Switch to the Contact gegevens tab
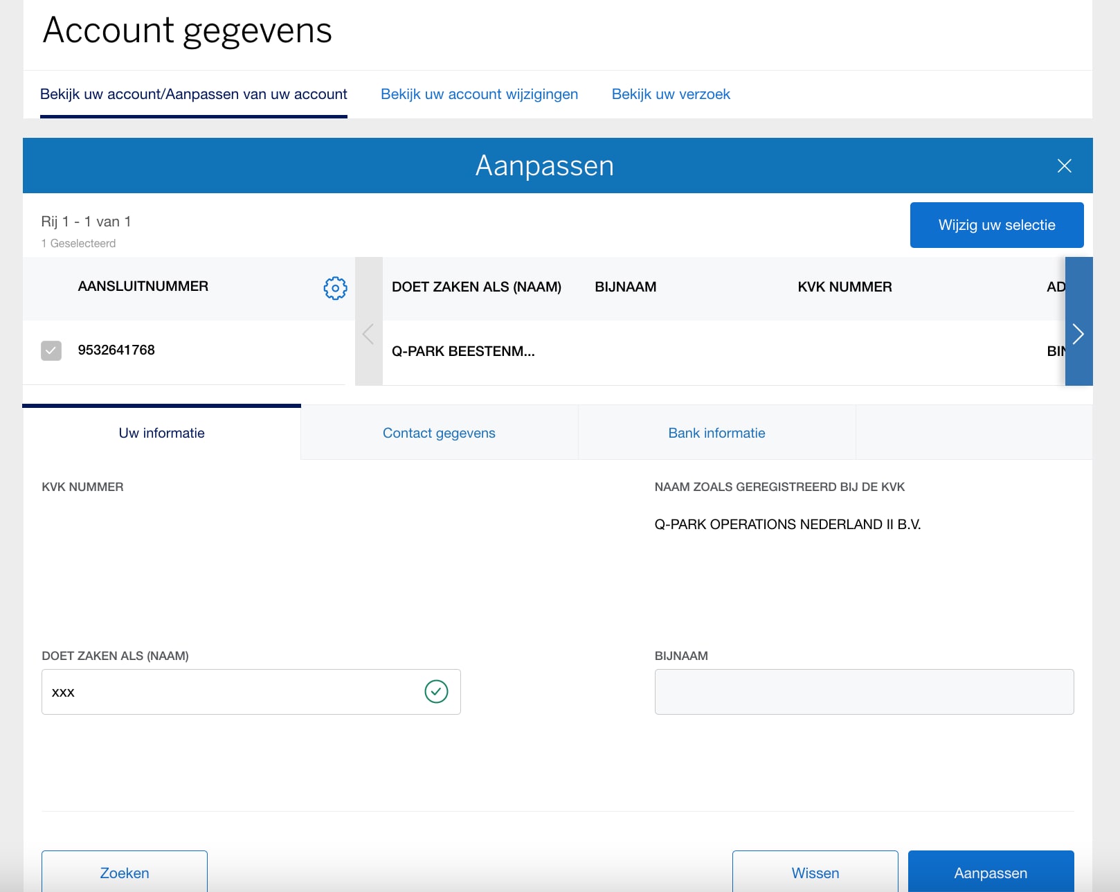The width and height of the screenshot is (1120, 892). [439, 433]
